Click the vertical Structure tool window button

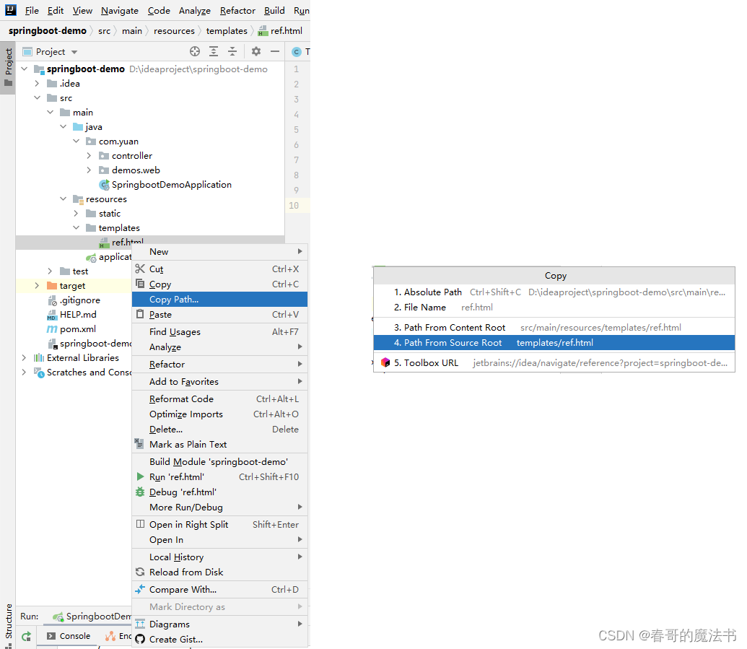tap(9, 621)
